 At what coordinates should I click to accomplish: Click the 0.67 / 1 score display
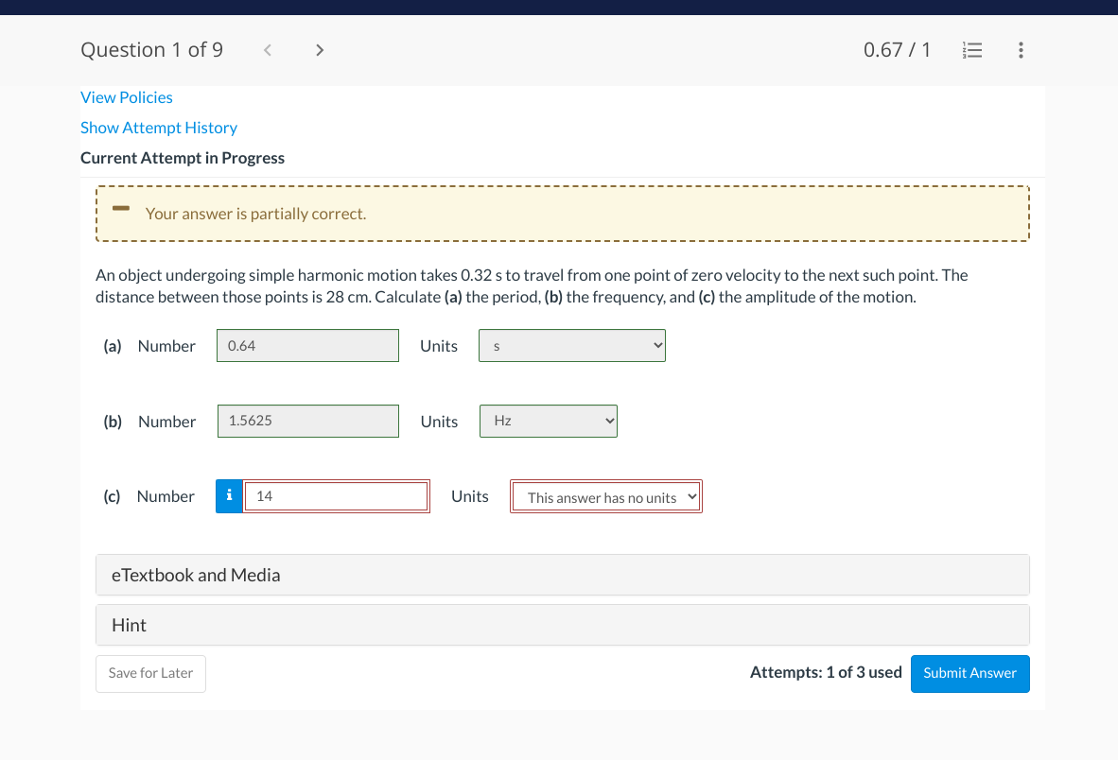(897, 49)
